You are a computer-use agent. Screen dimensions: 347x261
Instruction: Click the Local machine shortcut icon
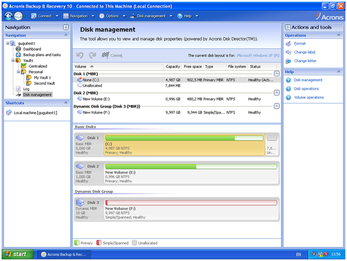tap(9, 113)
